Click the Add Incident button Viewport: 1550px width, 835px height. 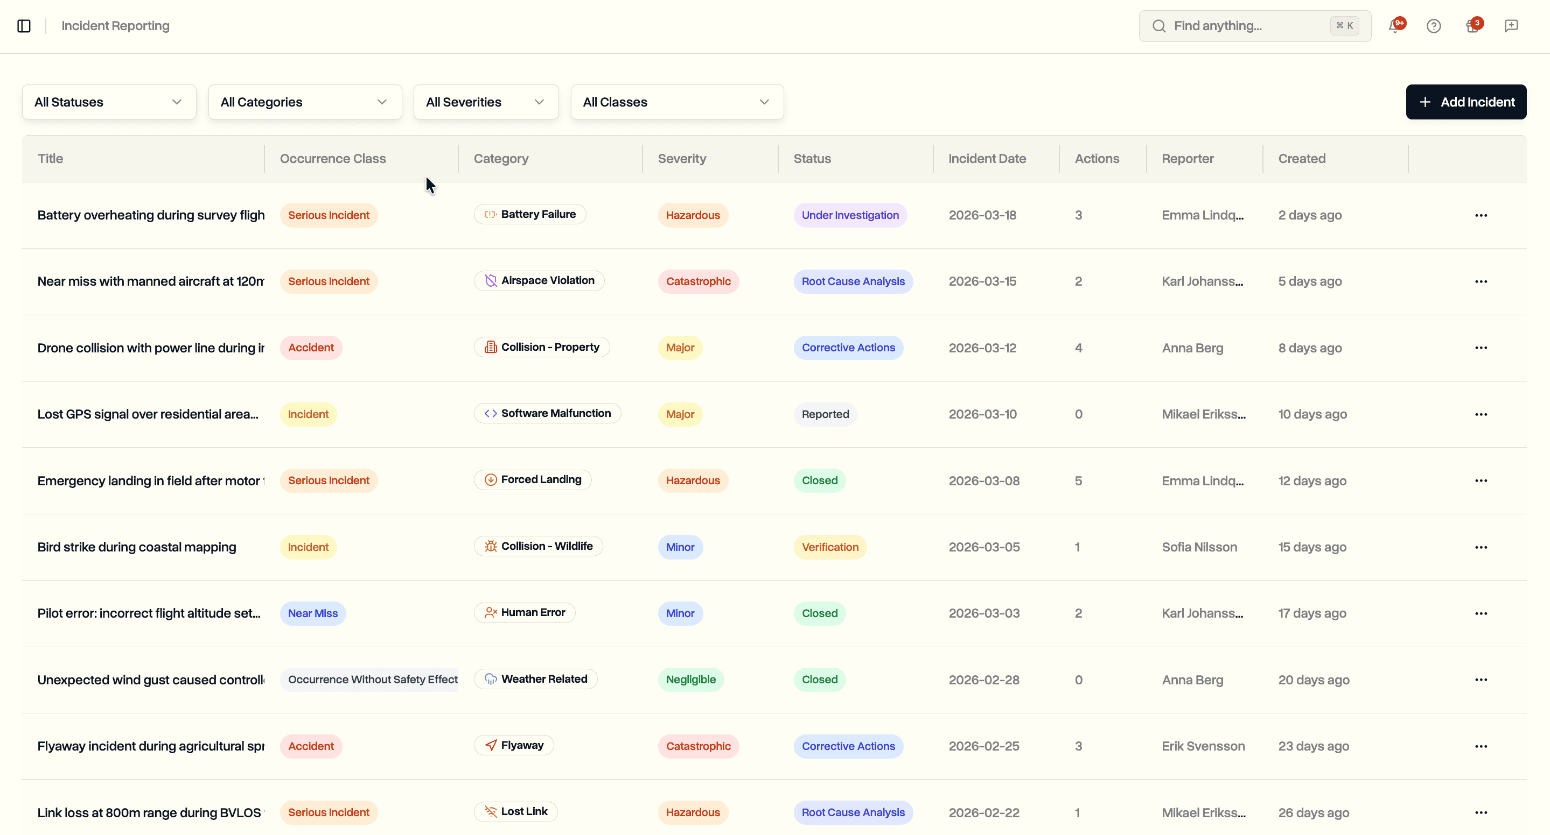click(x=1466, y=102)
